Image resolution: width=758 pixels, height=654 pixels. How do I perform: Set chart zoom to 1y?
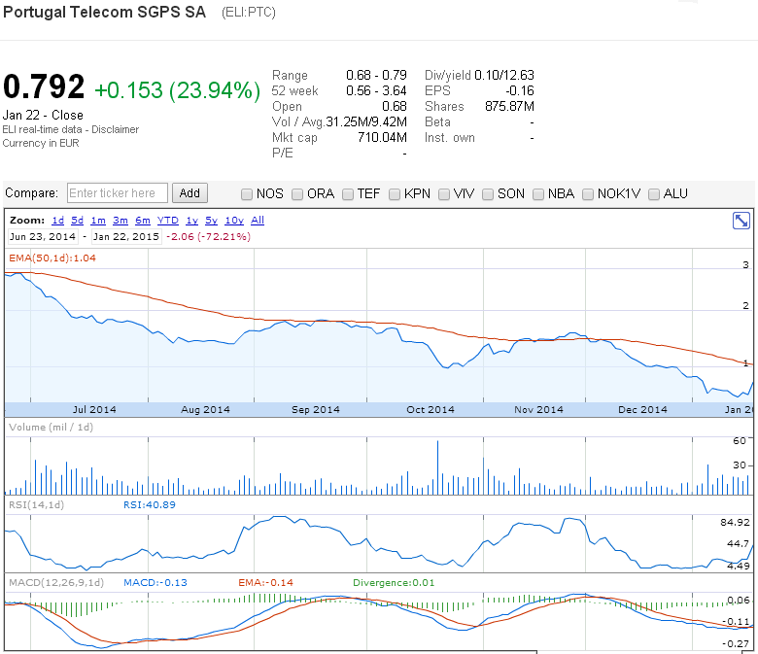(191, 221)
